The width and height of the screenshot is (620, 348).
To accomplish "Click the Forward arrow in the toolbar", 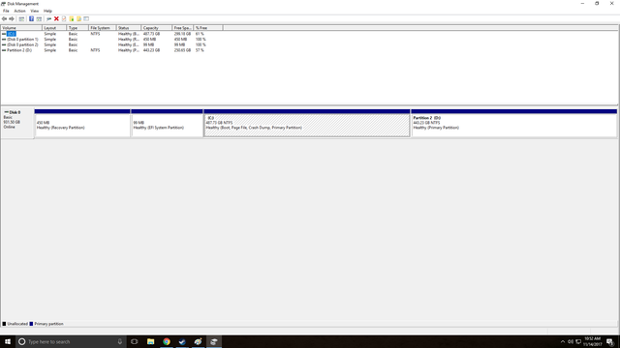I will [12, 19].
